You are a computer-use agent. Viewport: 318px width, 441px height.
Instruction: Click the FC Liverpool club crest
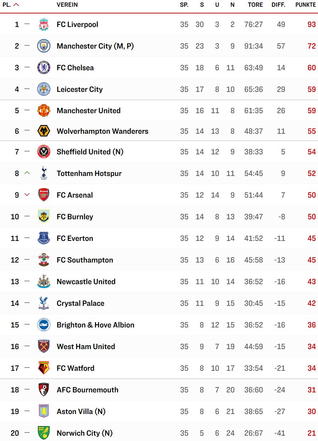44,24
